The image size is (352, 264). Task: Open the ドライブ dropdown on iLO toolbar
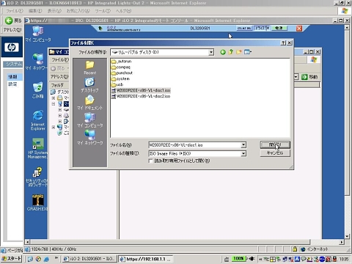(262, 28)
